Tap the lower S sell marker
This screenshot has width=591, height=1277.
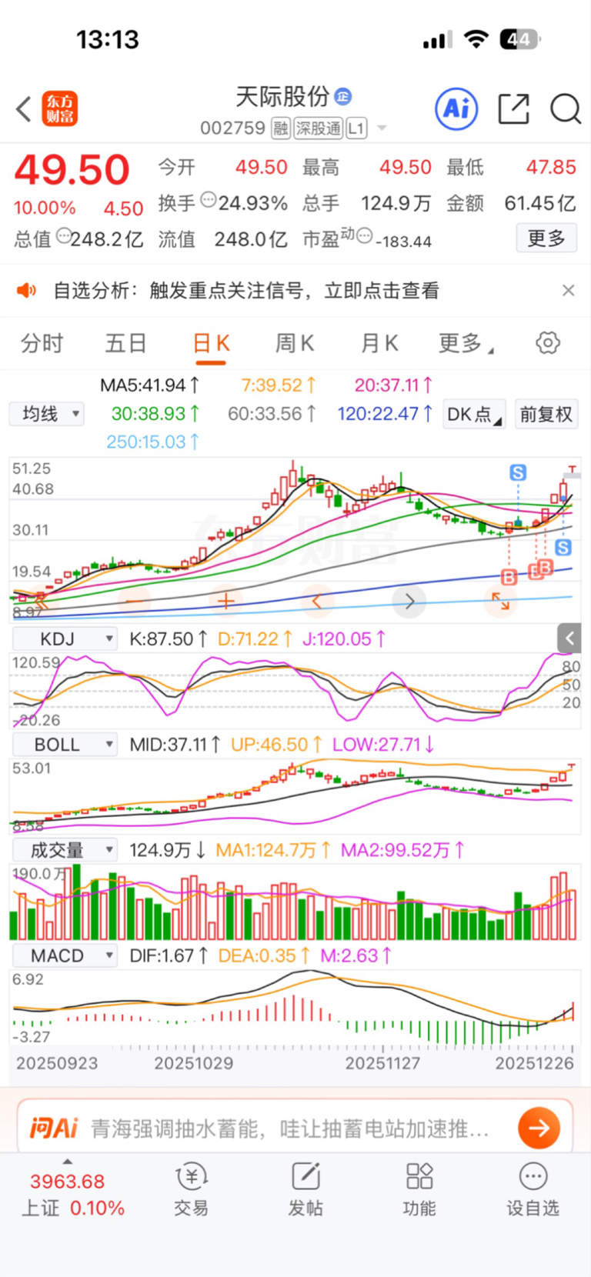pos(563,548)
